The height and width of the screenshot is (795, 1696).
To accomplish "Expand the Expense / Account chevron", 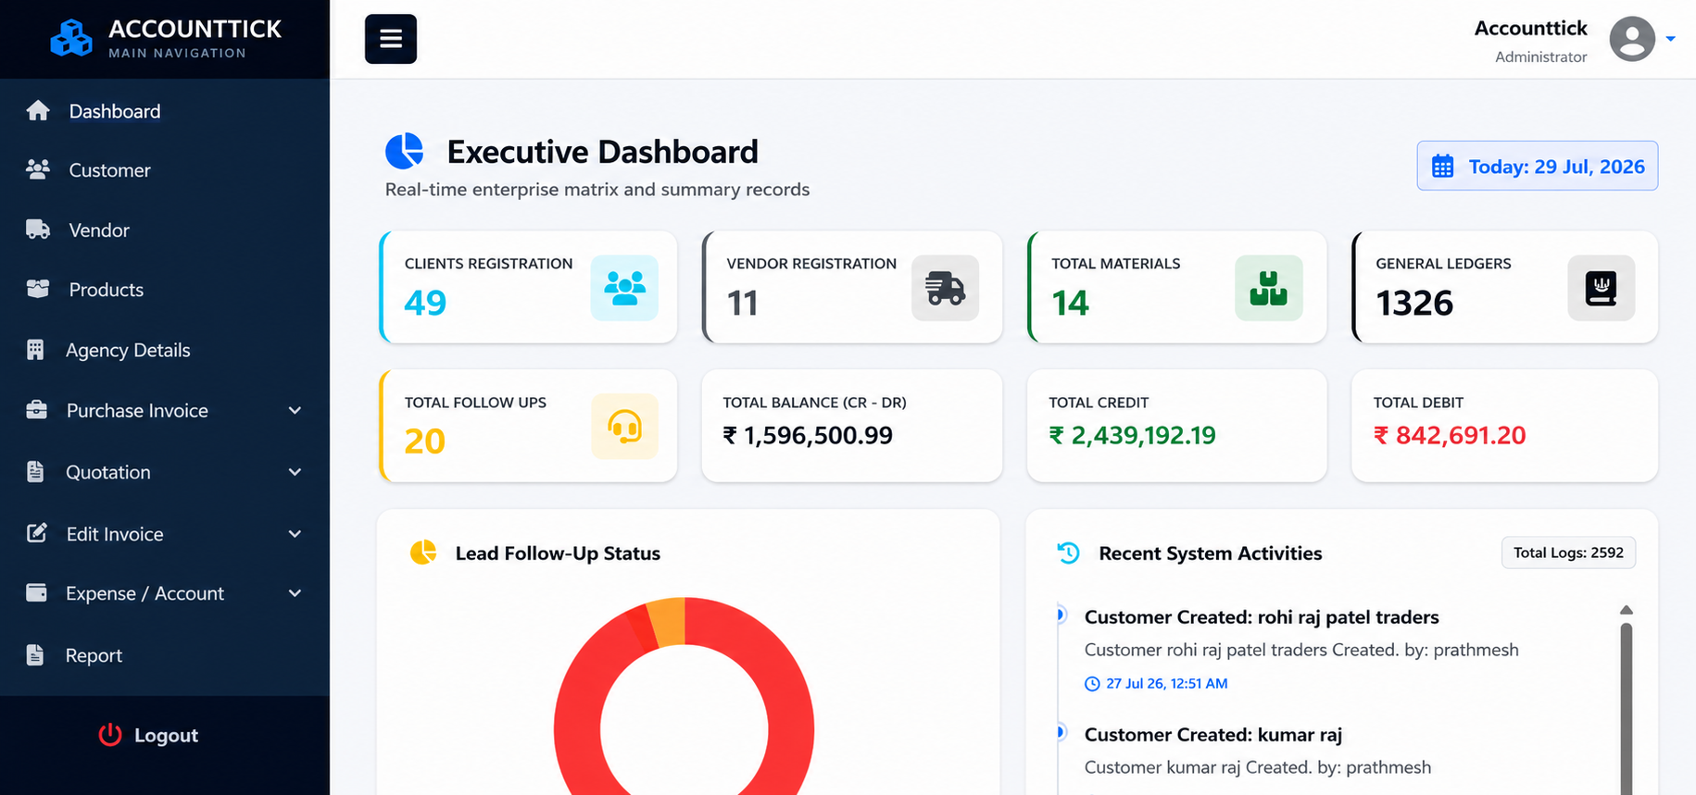I will (x=295, y=593).
